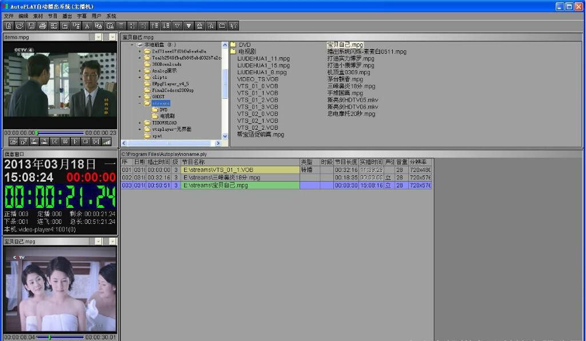Click the Print icon in the toolbar
Screen dimensions: 586x341
[x=43, y=26]
